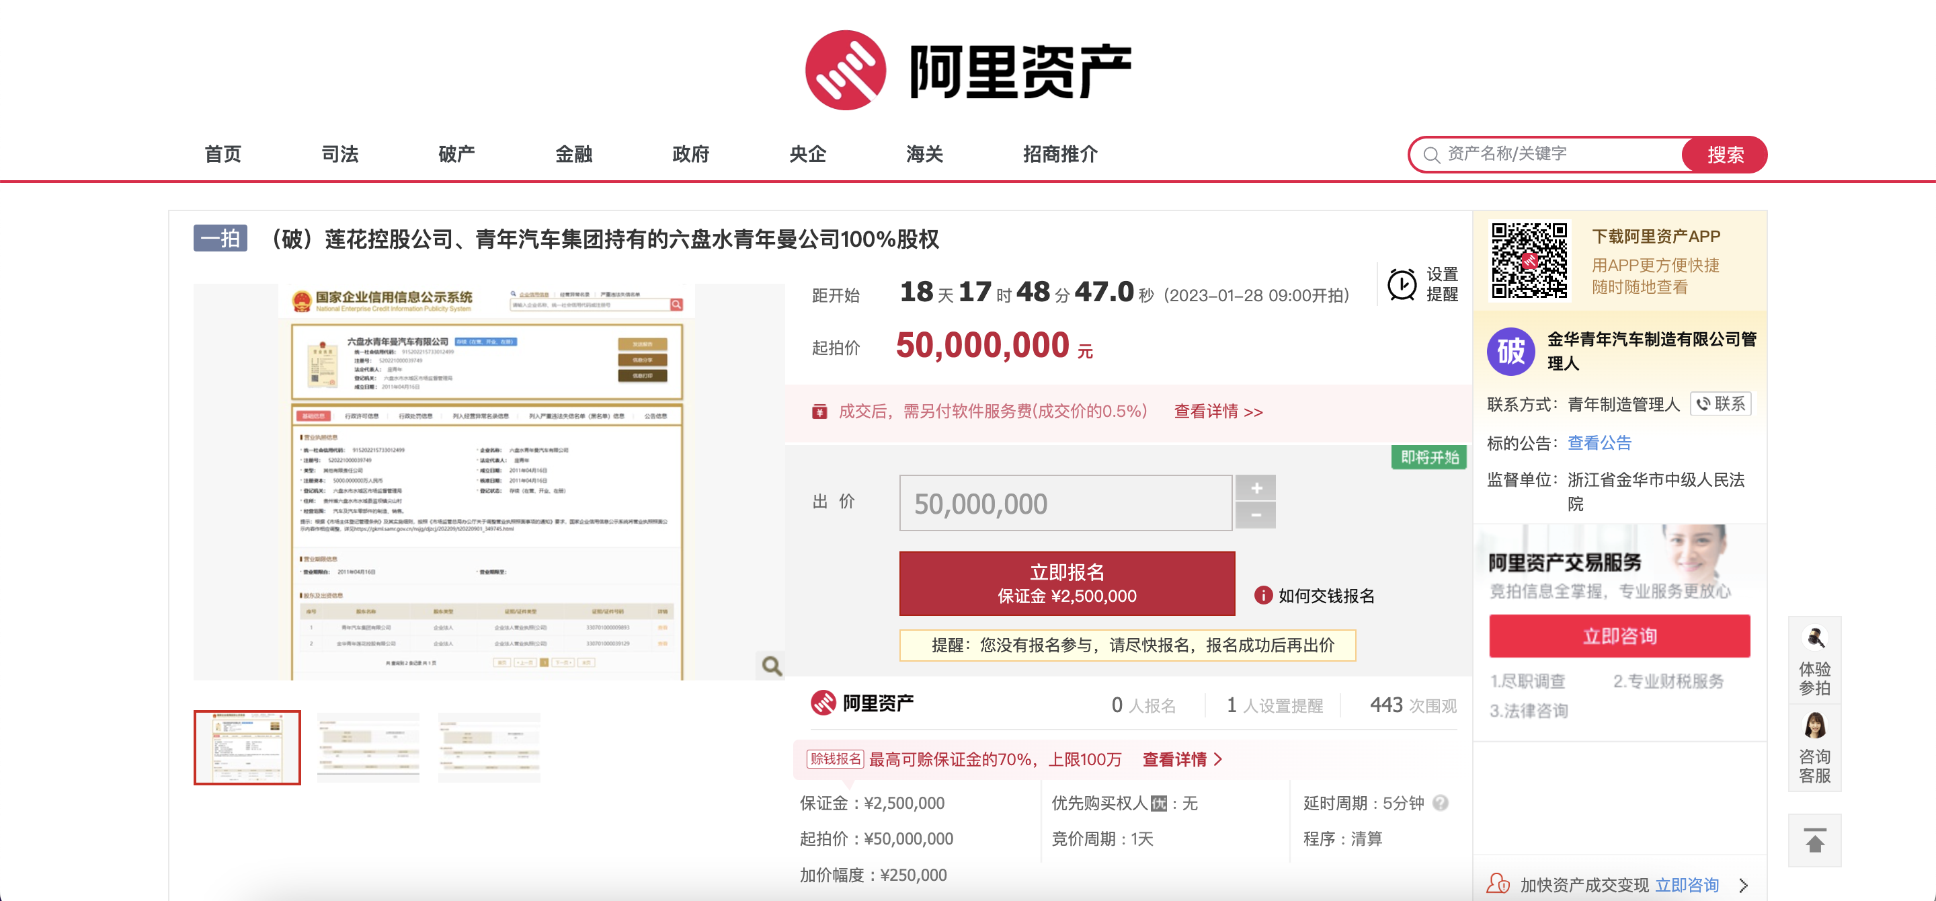Click the main enterprise credit document image
1936x901 pixels.
489,481
